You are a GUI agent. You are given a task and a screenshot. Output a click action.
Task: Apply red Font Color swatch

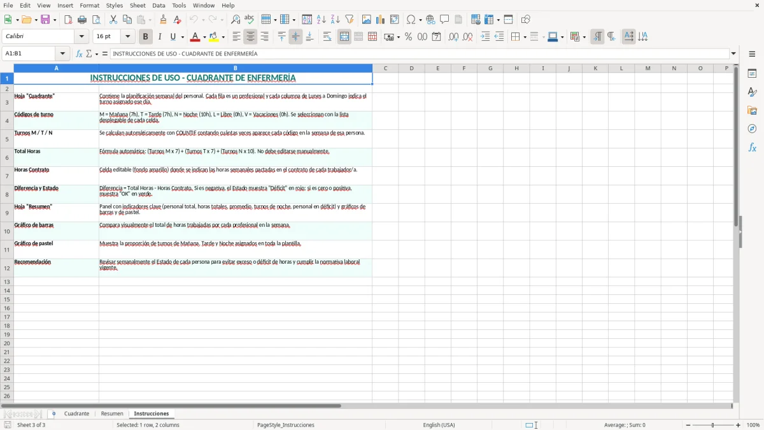195,37
